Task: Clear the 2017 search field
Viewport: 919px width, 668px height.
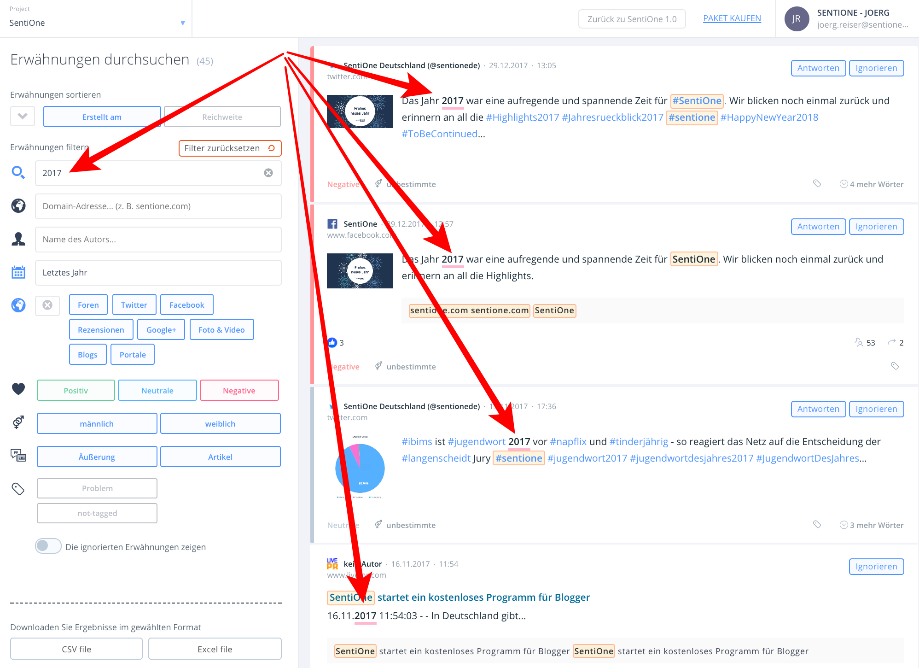Action: (268, 173)
